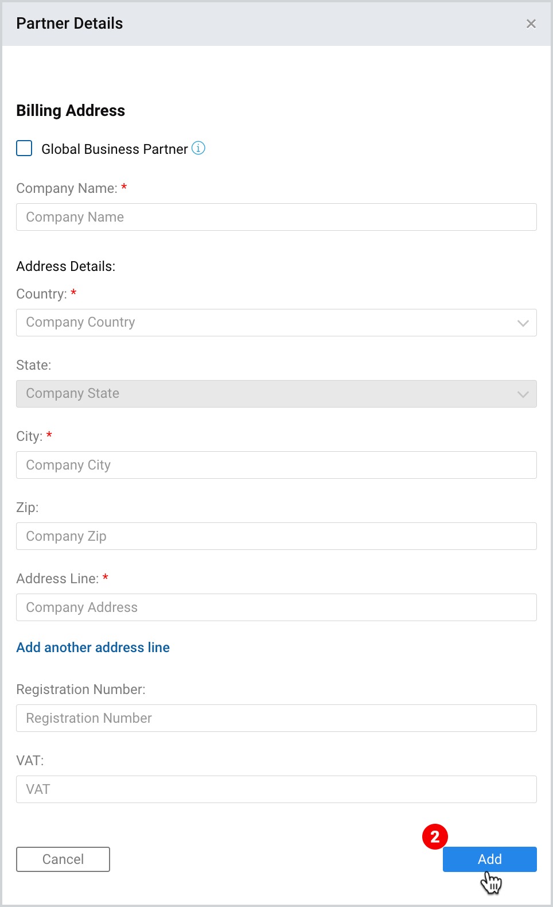553x907 pixels.
Task: Enable the Global Business Partner checkbox
Action: [x=24, y=148]
